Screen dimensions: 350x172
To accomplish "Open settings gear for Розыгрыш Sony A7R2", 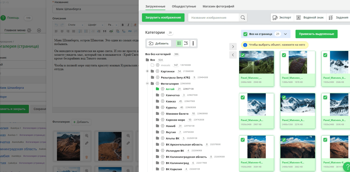I will (x=157, y=78).
